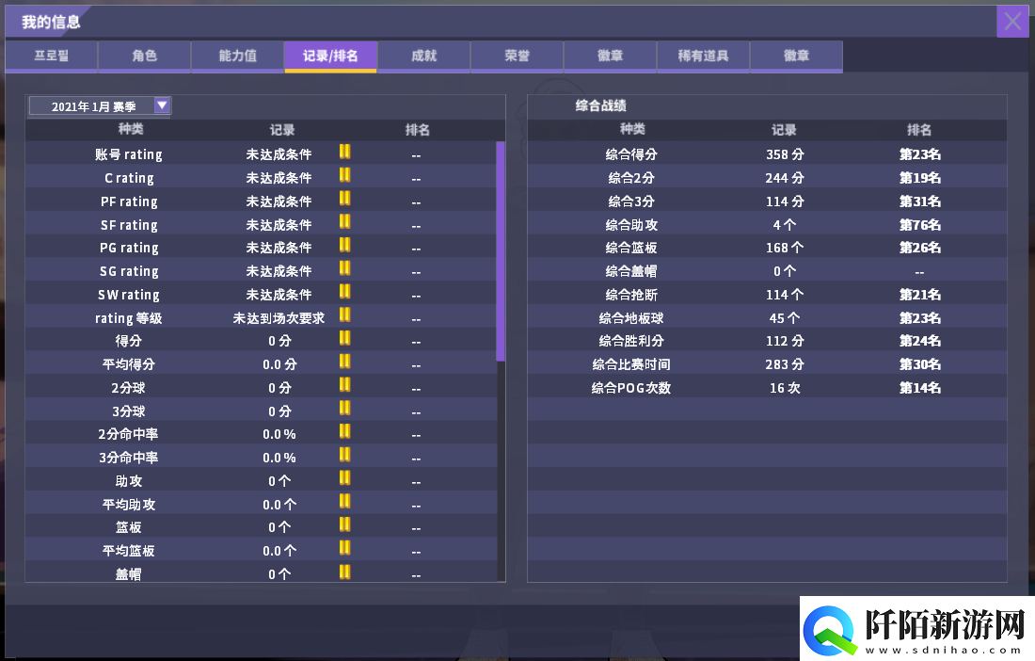The image size is (1035, 661).
Task: Click the yellow icon beside 平均篮板
Action: 344,550
